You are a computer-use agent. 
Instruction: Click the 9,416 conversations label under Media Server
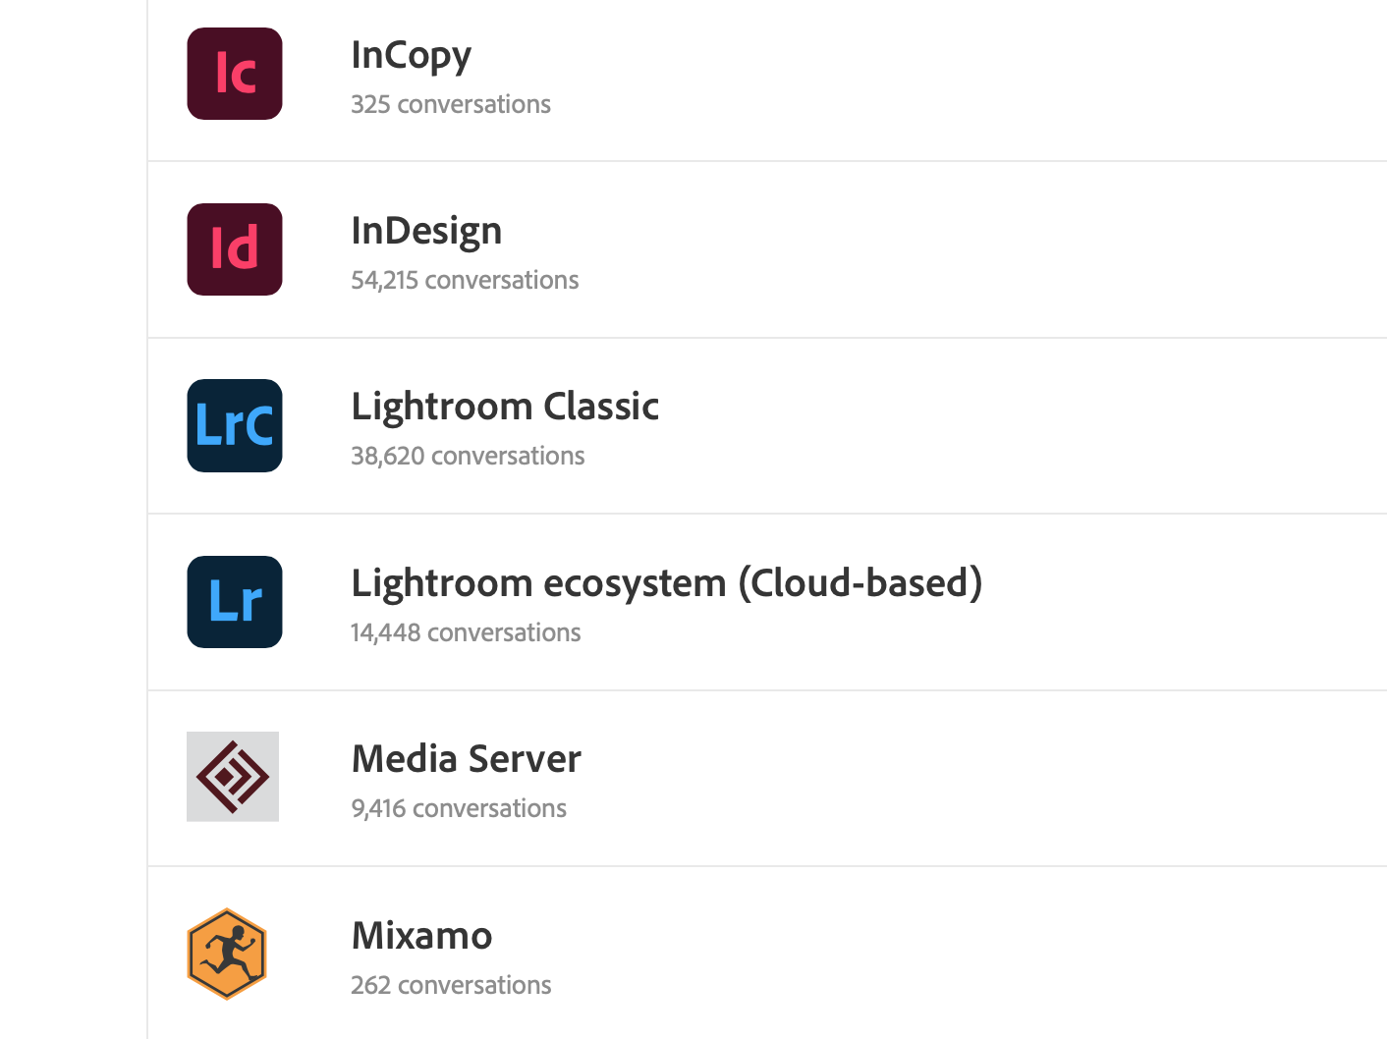click(x=459, y=808)
